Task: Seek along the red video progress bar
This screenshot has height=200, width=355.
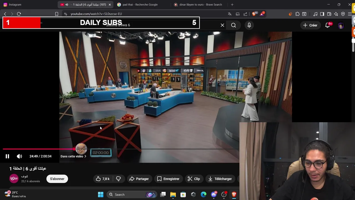Action: tap(39, 149)
